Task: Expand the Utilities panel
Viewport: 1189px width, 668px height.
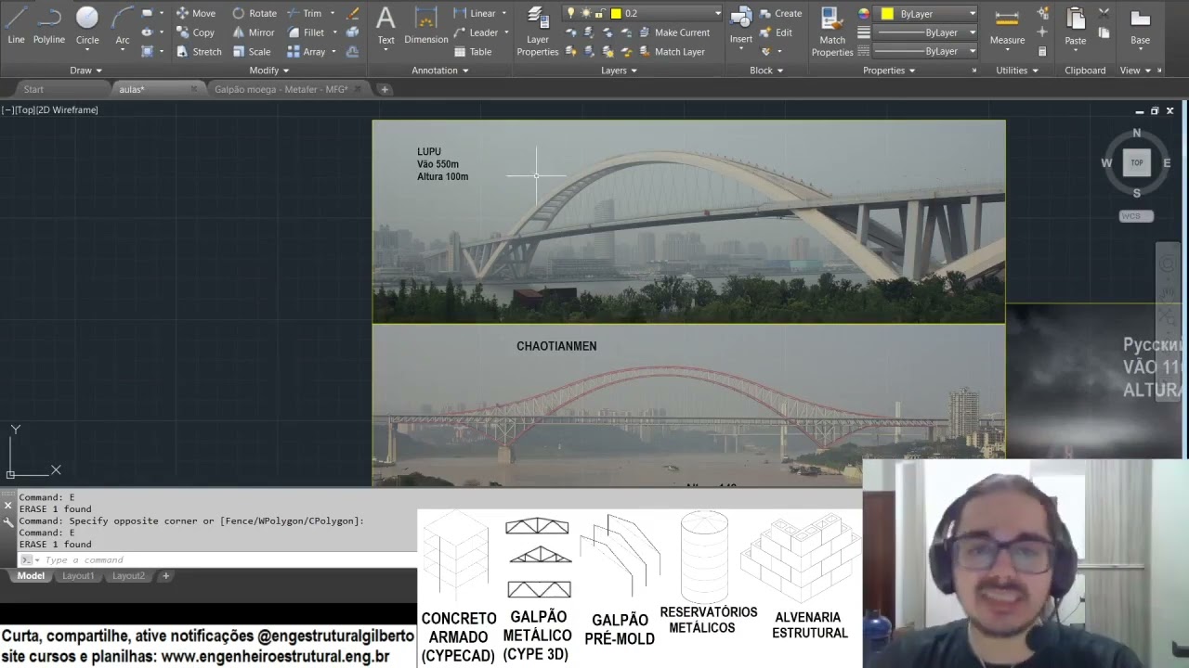Action: [x=1017, y=71]
